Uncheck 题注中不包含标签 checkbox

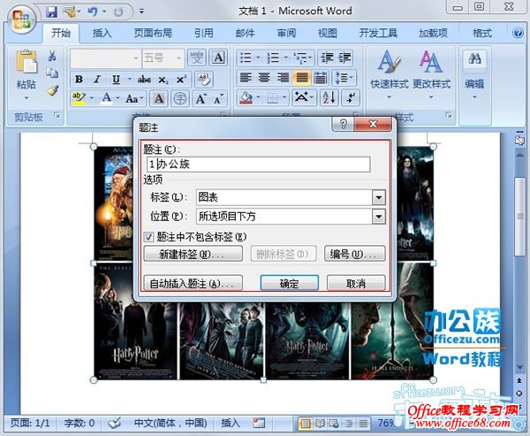coord(148,237)
